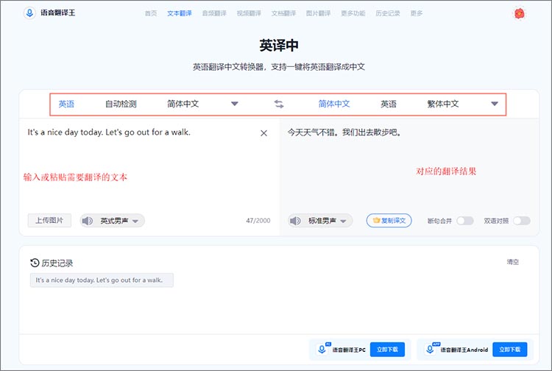Image resolution: width=552 pixels, height=371 pixels.
Task: Open 更多 in the top navigation
Action: pyautogui.click(x=417, y=13)
